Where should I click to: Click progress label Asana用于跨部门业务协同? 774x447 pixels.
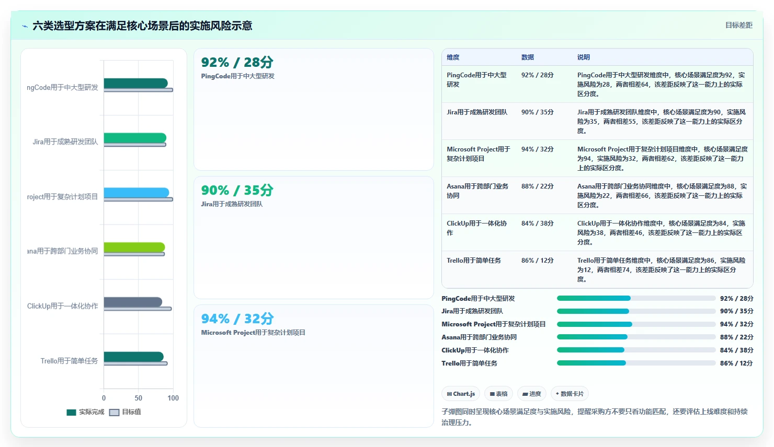(x=479, y=337)
